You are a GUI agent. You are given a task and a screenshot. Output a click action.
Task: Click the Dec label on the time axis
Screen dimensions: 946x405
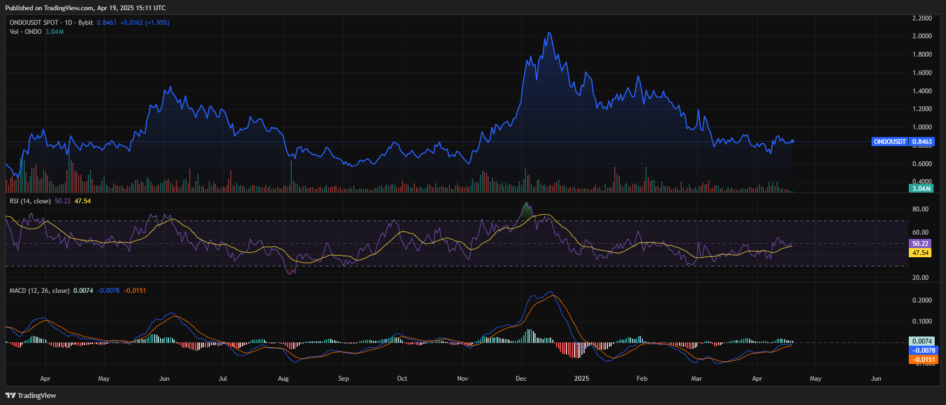(521, 379)
